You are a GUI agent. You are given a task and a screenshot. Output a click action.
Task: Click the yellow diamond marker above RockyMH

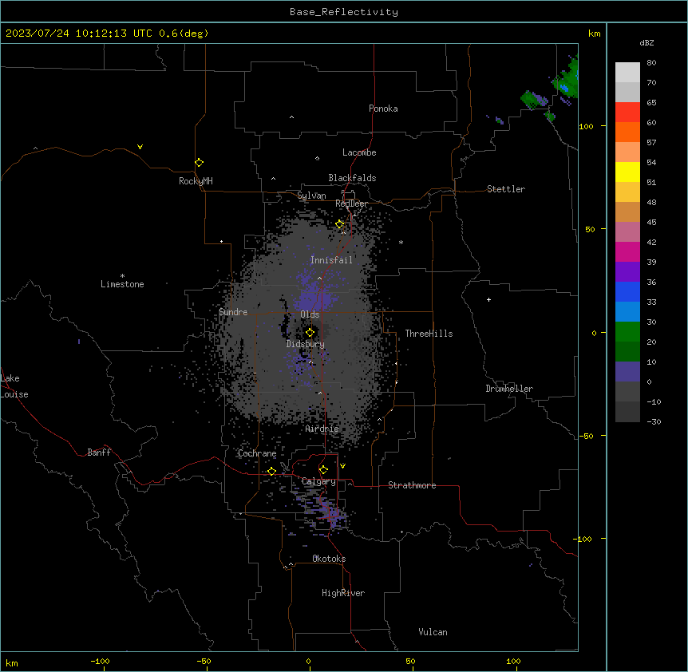click(199, 163)
